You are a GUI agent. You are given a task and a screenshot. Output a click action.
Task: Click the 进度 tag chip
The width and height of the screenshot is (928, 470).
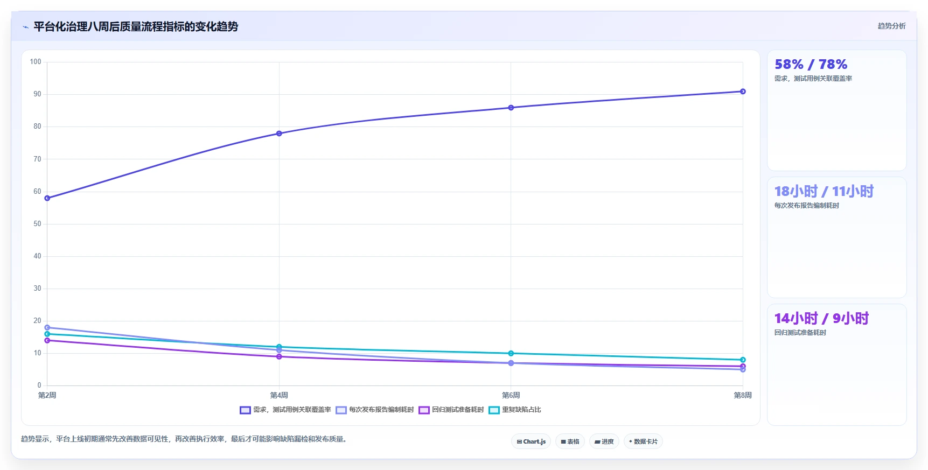coord(604,441)
